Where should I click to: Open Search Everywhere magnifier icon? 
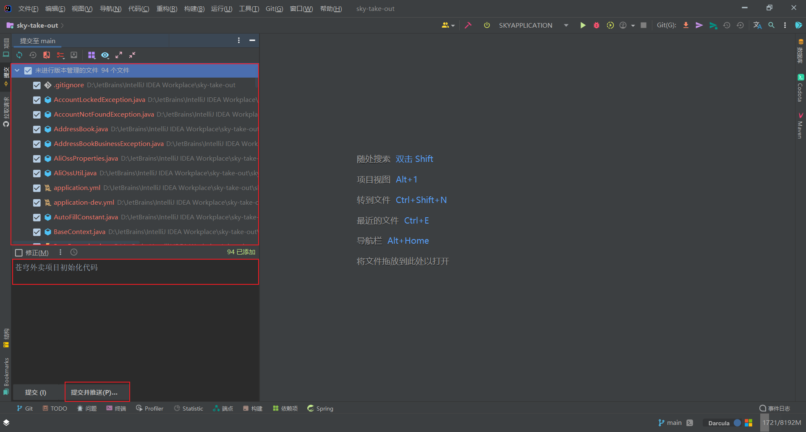[771, 25]
